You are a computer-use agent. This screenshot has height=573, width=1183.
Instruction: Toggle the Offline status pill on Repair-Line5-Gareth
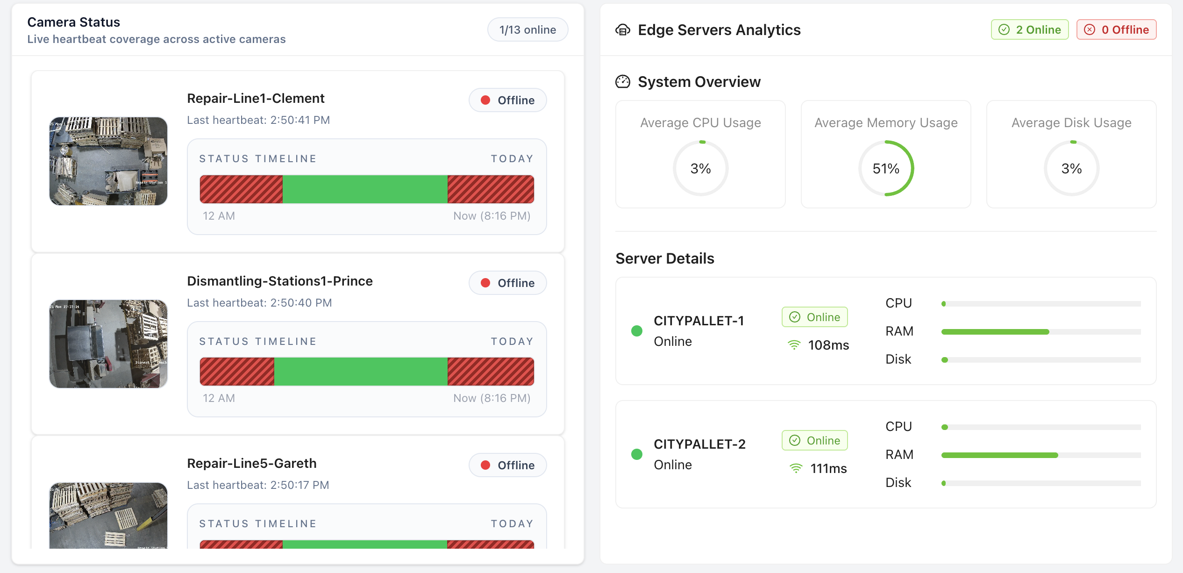(x=507, y=465)
